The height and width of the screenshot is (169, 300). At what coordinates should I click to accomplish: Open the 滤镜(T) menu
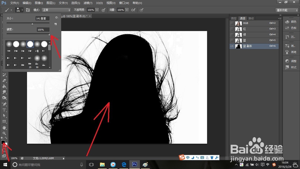pos(88,3)
